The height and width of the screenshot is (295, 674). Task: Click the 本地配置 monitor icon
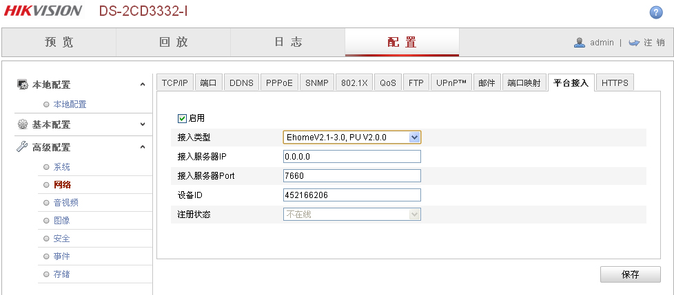22,85
